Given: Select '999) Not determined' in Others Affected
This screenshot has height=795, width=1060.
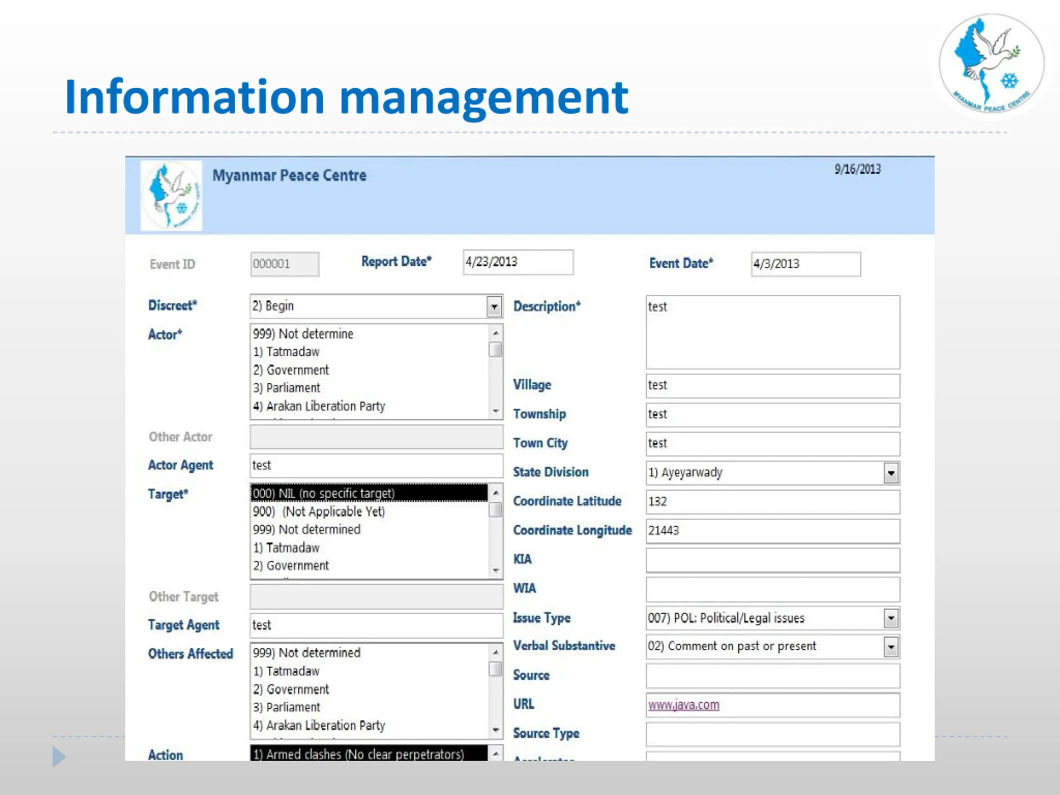Looking at the screenshot, I should pyautogui.click(x=369, y=653).
